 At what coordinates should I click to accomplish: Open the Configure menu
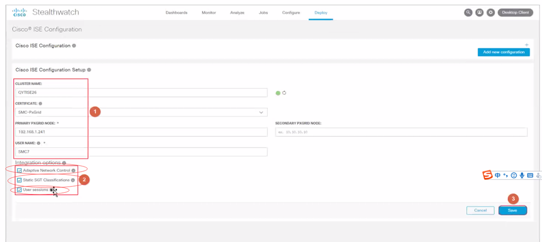[x=291, y=13]
